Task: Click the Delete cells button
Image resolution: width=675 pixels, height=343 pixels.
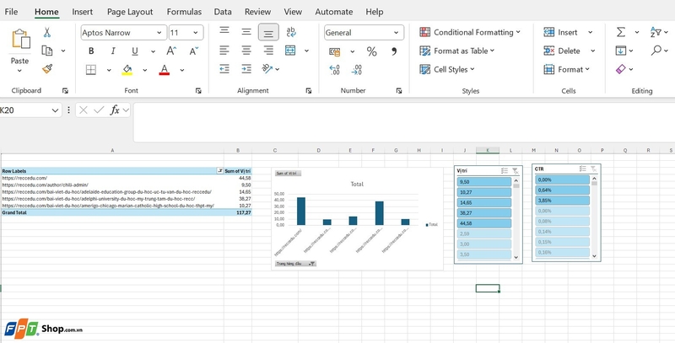Action: tap(562, 51)
